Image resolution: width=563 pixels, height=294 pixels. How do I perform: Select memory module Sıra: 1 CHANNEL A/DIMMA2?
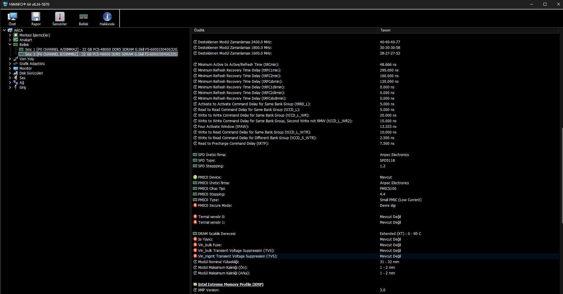tap(101, 49)
